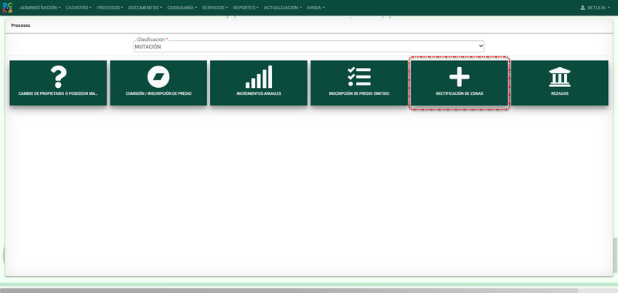Select RECTIFICACIÓN DE ZONAS label
Screen dimensions: 618x293
459,93
